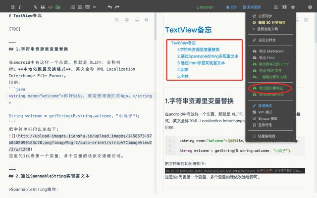The height and width of the screenshot is (198, 317).
Task: Click the large TextView备忘 title in preview
Action: tap(188, 30)
